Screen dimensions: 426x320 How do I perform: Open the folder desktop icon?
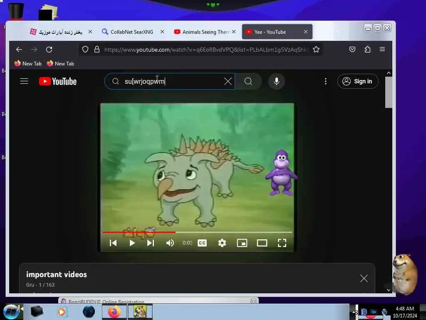point(48,12)
